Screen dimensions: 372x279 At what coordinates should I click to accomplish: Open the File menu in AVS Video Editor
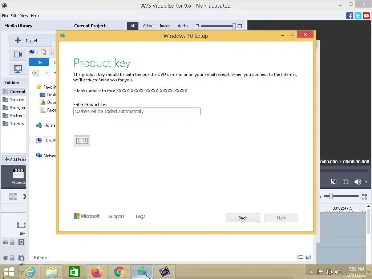pos(5,16)
